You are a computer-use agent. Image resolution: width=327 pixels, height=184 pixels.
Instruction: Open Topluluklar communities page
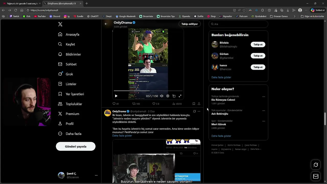point(70,104)
